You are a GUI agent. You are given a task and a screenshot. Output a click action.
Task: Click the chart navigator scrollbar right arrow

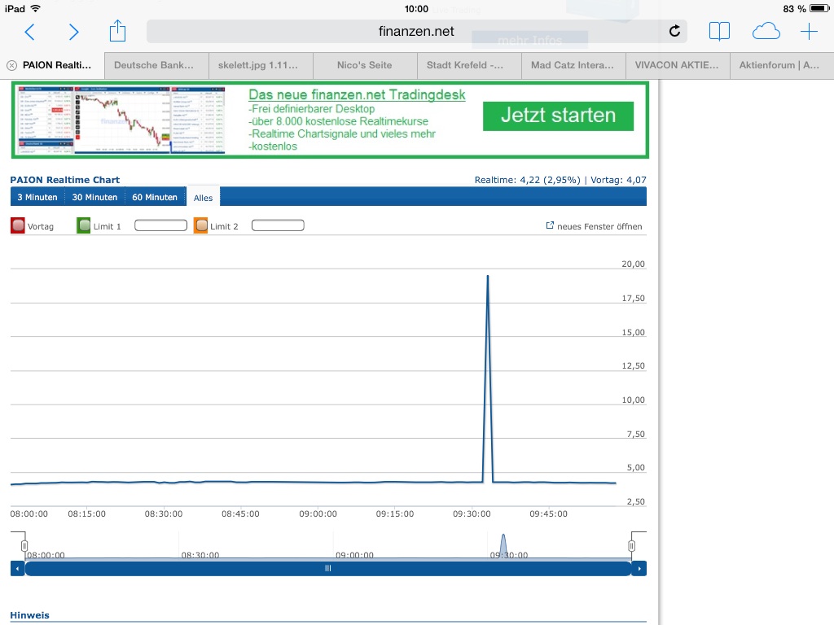pos(639,569)
